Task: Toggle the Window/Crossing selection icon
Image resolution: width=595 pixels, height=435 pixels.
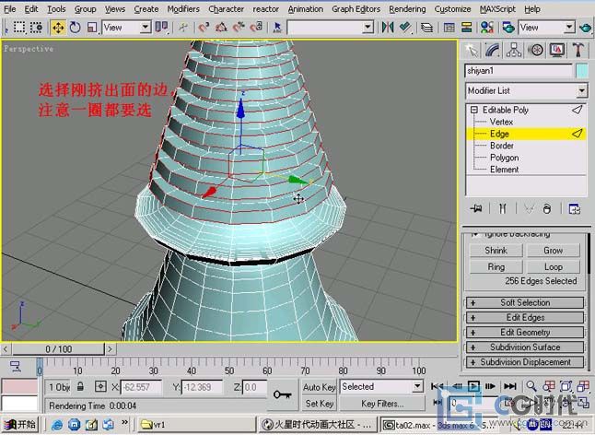Action: pos(36,28)
